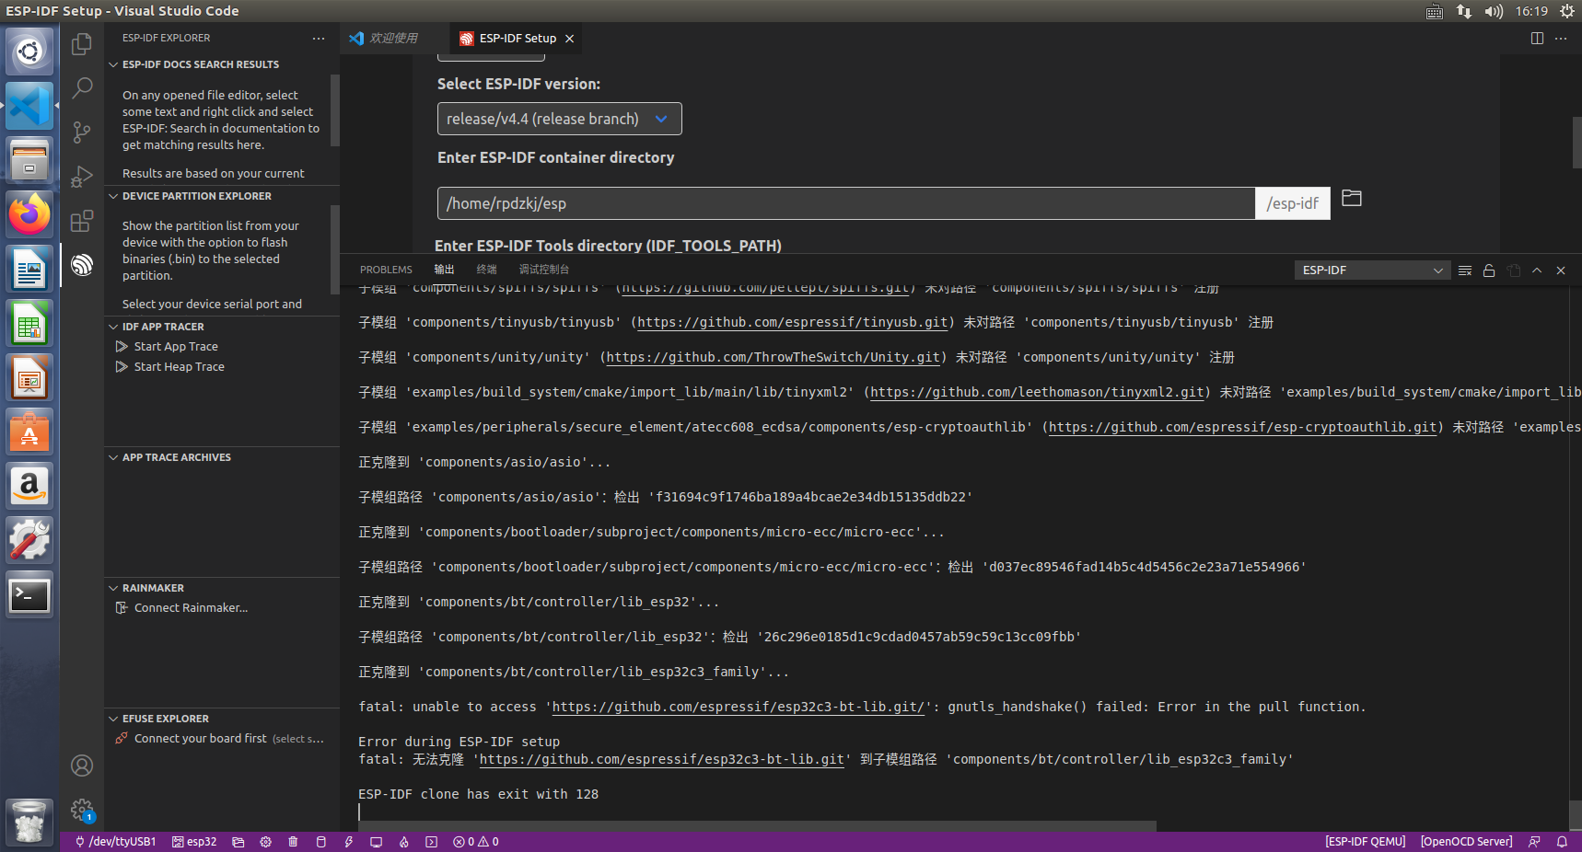Open the Extensions view

pos(82,220)
